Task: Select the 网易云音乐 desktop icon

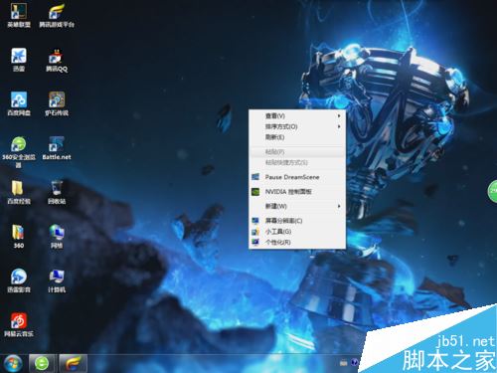Action: (x=19, y=325)
